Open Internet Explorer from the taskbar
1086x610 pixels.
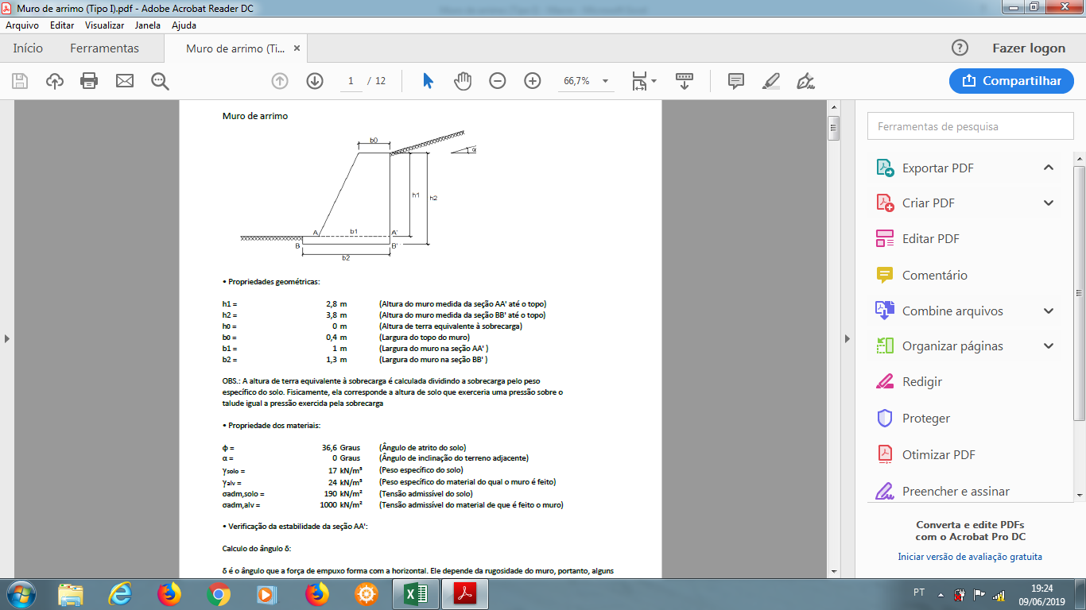point(121,594)
